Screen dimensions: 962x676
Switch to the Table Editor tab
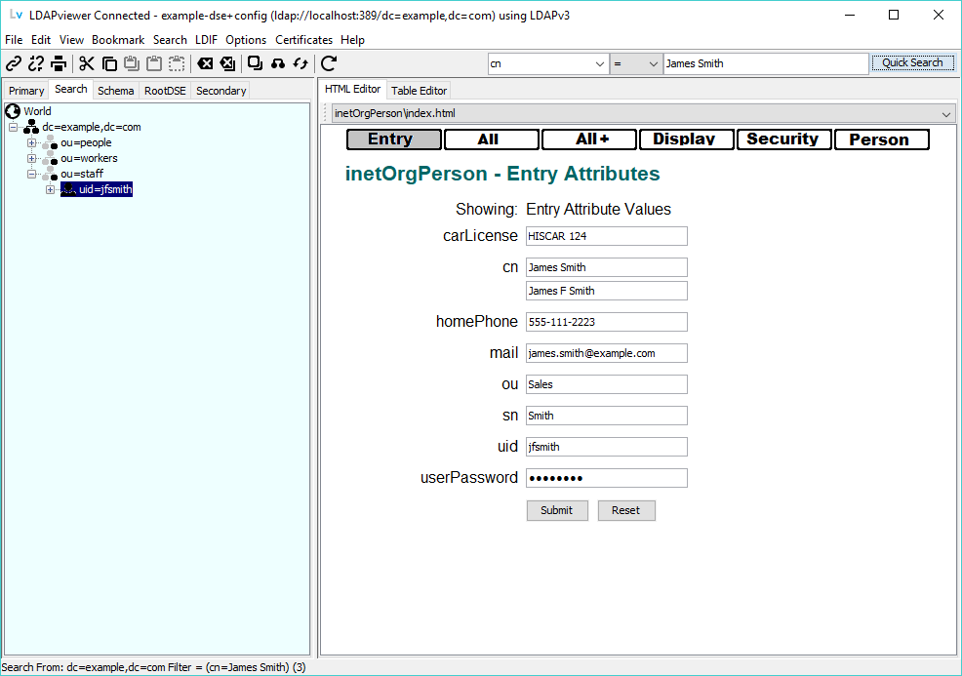(419, 91)
